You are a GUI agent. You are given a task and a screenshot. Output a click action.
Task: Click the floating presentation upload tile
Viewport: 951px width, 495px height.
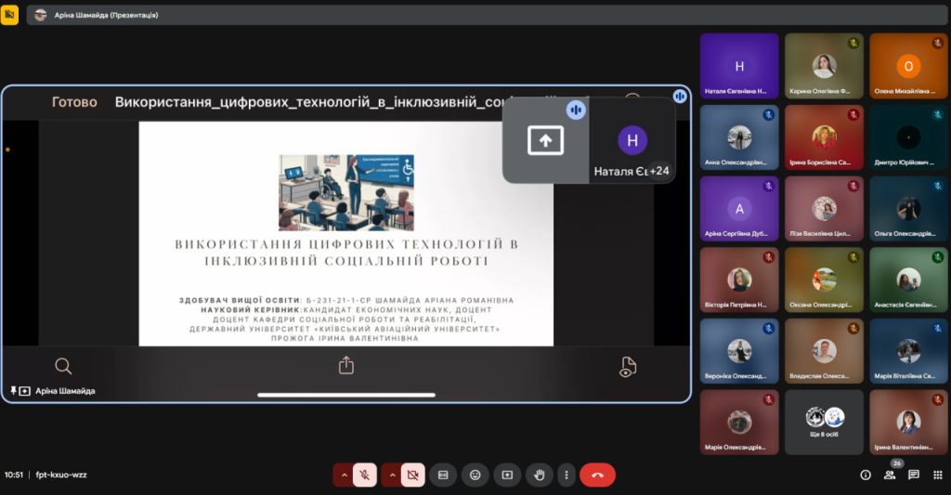coord(546,140)
